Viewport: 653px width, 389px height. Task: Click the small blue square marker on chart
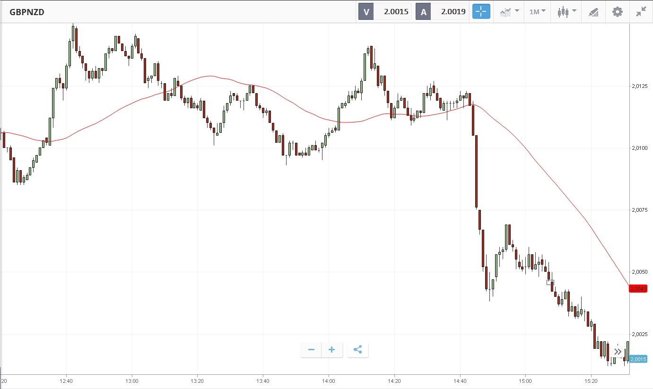tap(550, 283)
